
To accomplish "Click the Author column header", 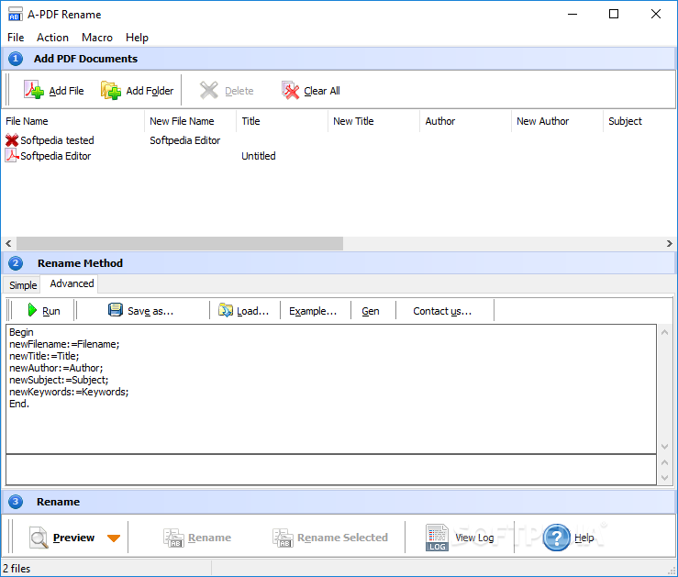I will tap(465, 121).
